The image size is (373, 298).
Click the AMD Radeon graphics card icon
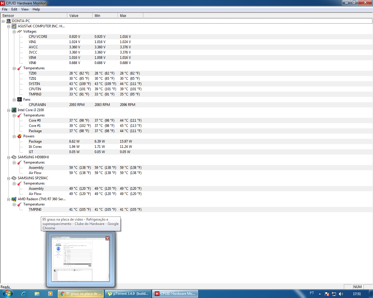[x=14, y=199]
